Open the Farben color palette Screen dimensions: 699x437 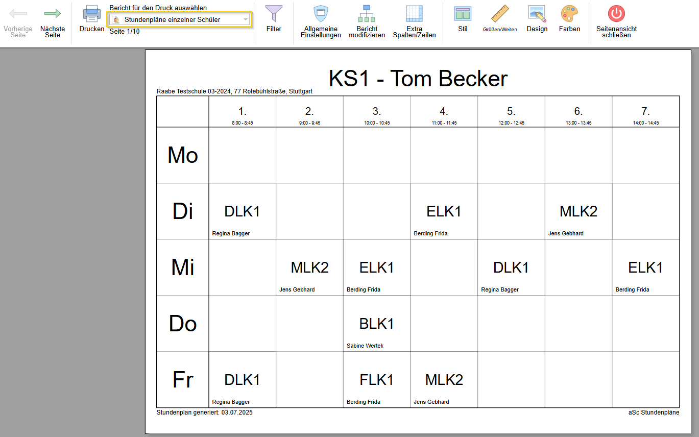tap(569, 19)
